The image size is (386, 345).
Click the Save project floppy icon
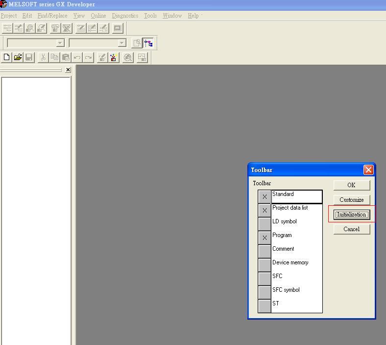[x=29, y=58]
